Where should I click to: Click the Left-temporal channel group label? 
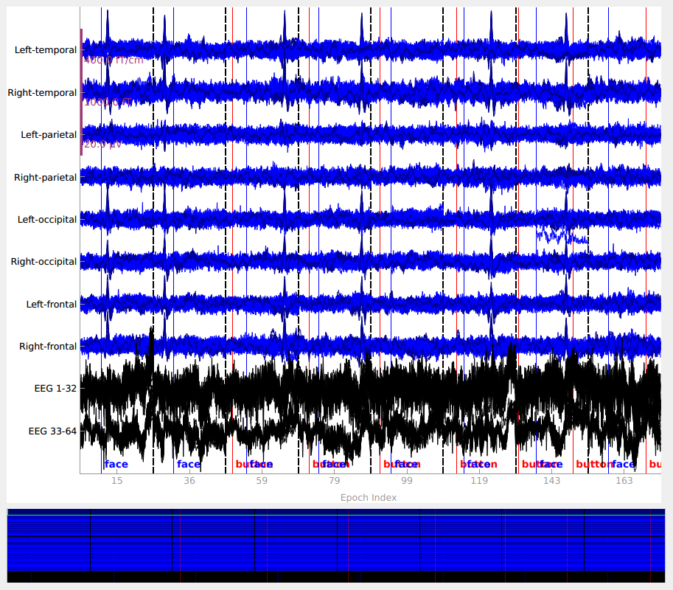(x=45, y=50)
